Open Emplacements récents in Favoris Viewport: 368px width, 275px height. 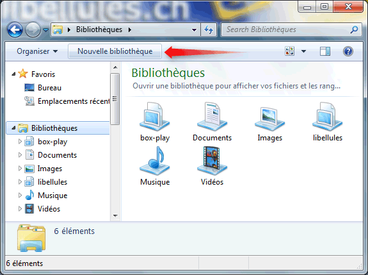point(74,101)
